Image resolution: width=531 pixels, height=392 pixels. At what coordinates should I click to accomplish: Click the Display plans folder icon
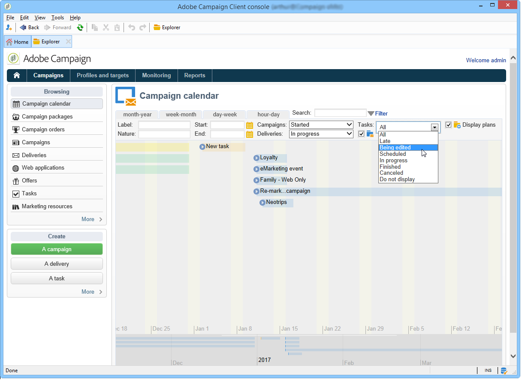click(x=457, y=125)
